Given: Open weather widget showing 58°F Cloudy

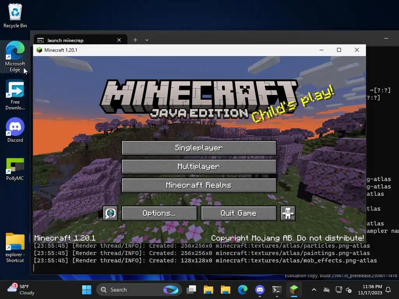Looking at the screenshot, I should [21, 290].
